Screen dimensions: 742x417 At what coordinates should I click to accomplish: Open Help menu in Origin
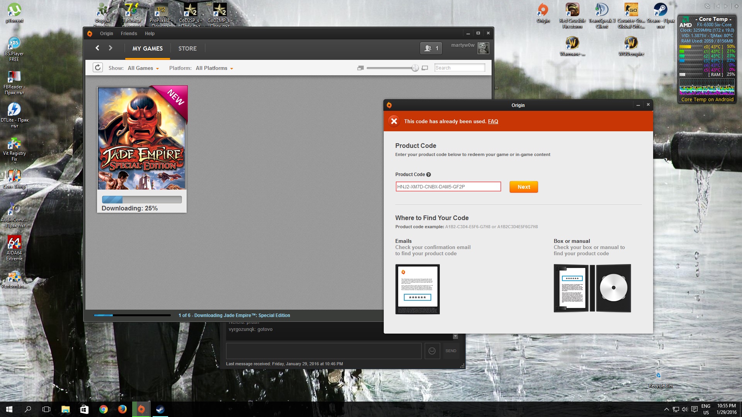click(x=150, y=34)
